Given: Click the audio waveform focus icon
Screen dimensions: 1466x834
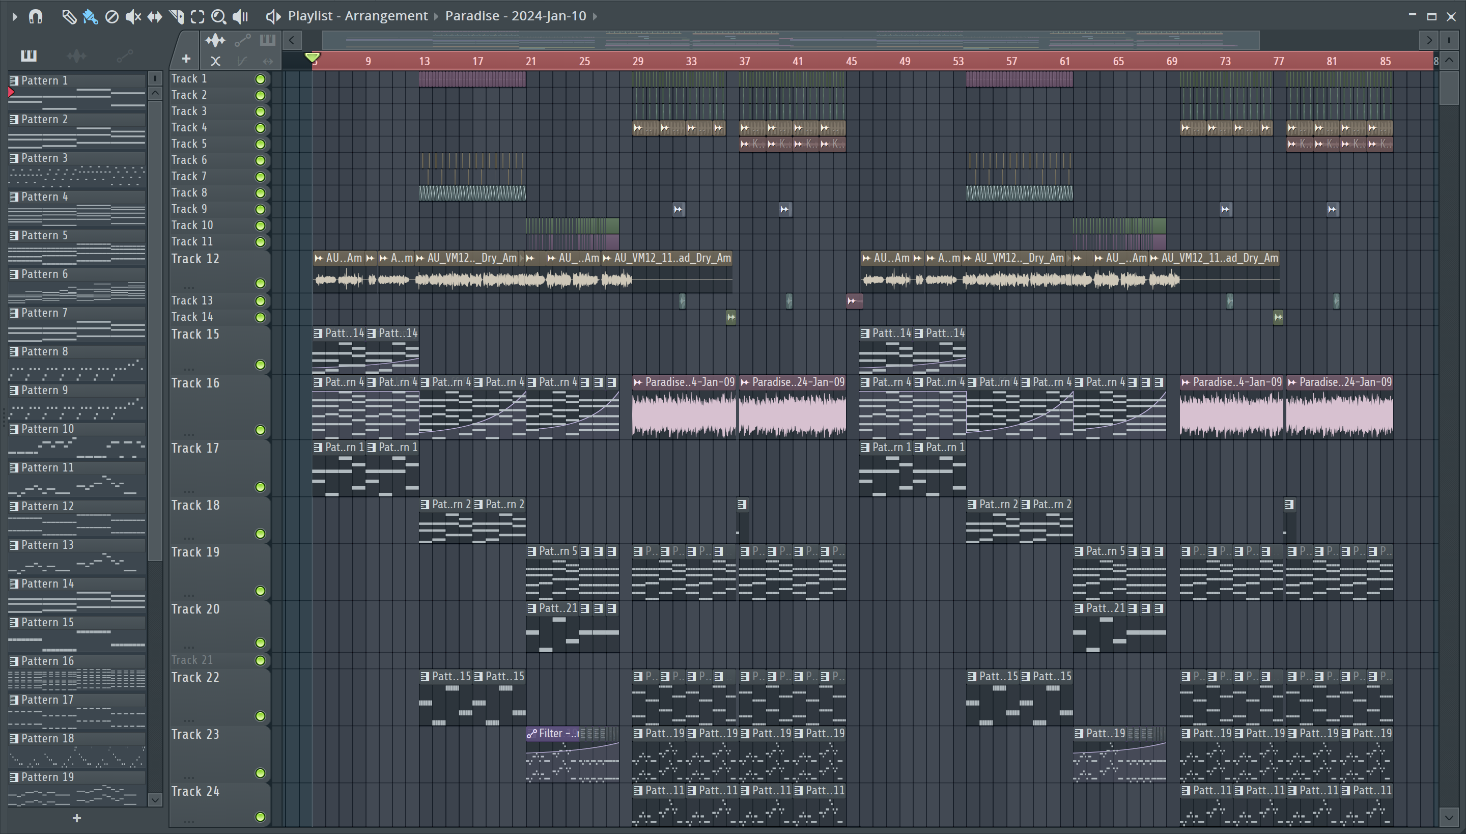Looking at the screenshot, I should (x=215, y=40).
